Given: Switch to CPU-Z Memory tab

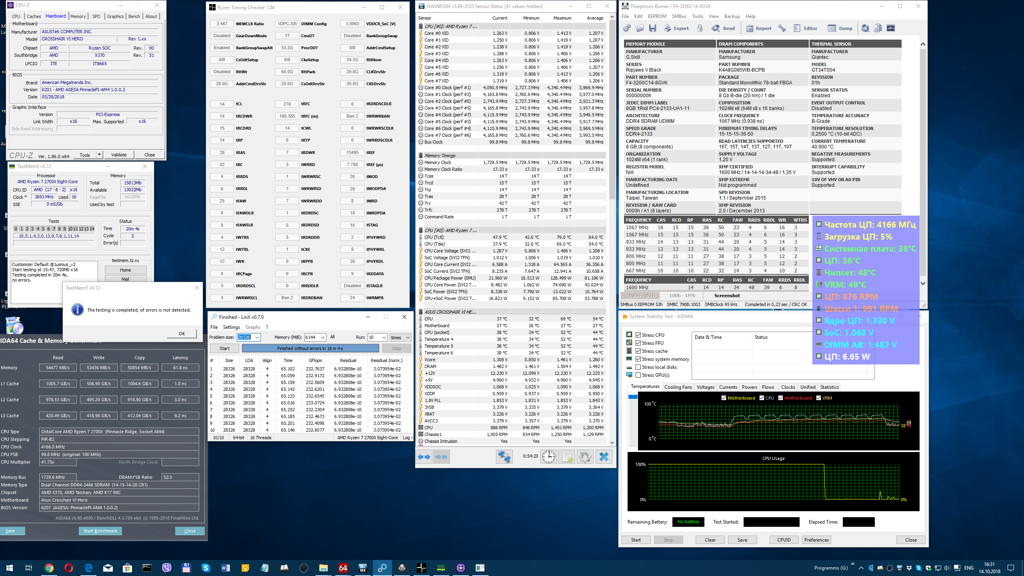Looking at the screenshot, I should (78, 16).
